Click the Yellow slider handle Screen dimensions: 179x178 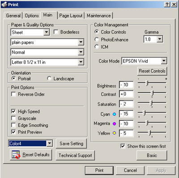point(149,132)
